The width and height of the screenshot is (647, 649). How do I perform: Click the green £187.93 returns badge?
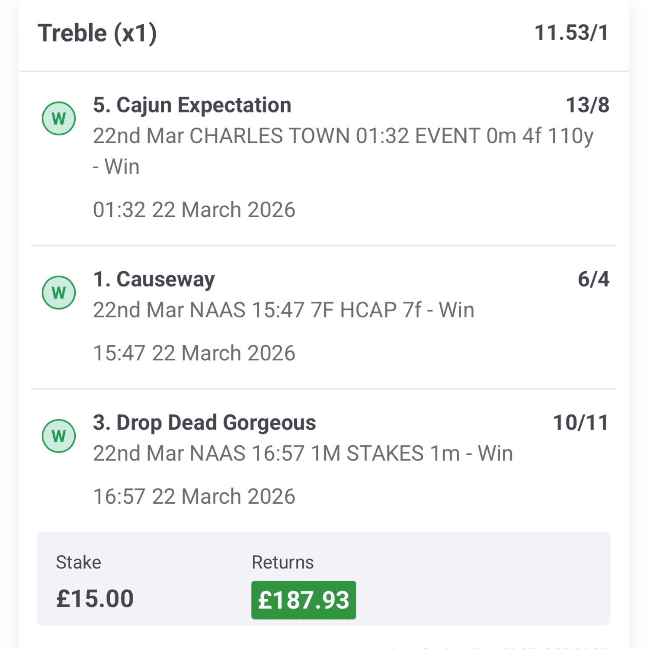pos(304,600)
